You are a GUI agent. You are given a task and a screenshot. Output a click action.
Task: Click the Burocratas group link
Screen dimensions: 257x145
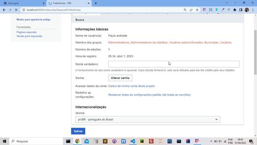[211, 42]
